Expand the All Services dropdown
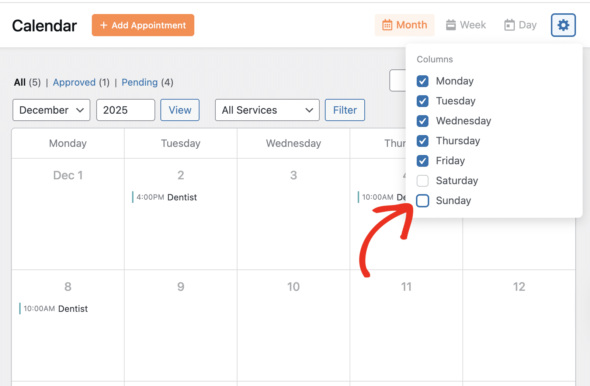The width and height of the screenshot is (590, 386). [267, 110]
